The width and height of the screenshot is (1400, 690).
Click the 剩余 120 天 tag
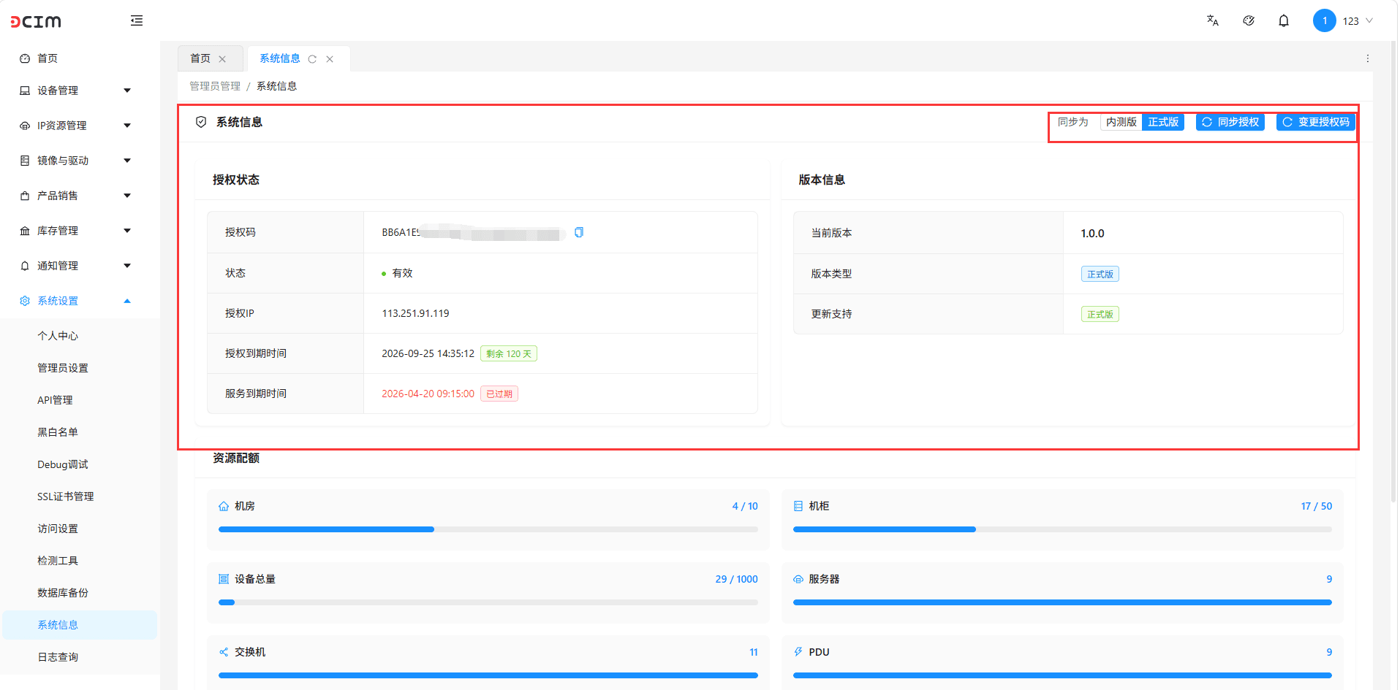coord(509,353)
